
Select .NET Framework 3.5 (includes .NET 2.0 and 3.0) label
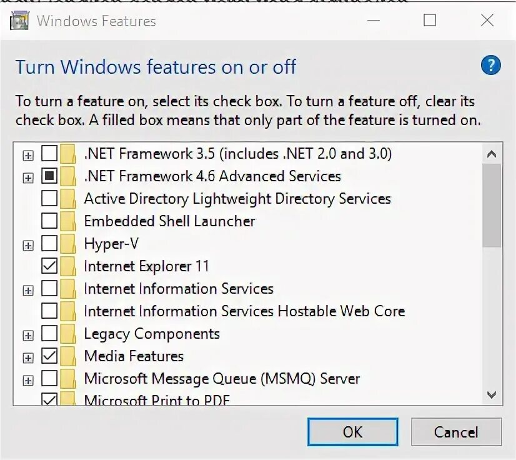(x=238, y=154)
